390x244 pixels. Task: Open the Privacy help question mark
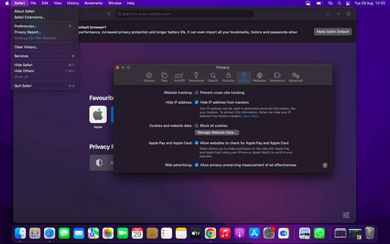coord(325,165)
